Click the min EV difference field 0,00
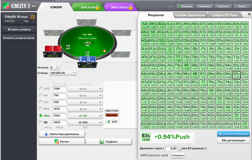The width and height of the screenshot is (252, 160). coord(172,149)
